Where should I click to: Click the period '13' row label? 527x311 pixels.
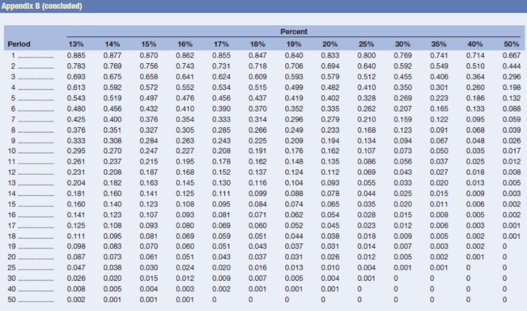12,182
